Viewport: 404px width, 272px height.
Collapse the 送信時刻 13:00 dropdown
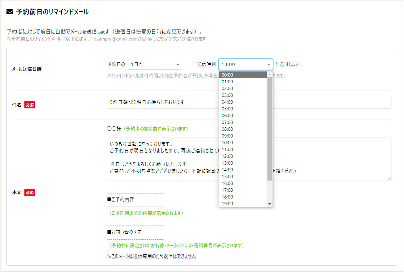tap(245, 64)
